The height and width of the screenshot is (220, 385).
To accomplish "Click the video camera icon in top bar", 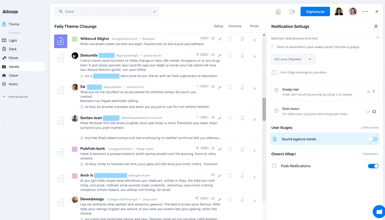I will click(x=292, y=12).
